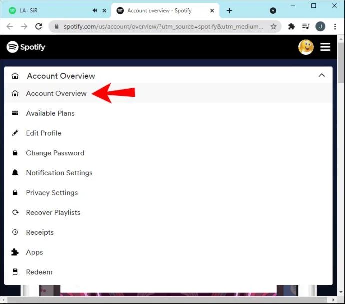Click the pencil icon beside Edit Profile
This screenshot has height=304, width=345.
tap(15, 133)
